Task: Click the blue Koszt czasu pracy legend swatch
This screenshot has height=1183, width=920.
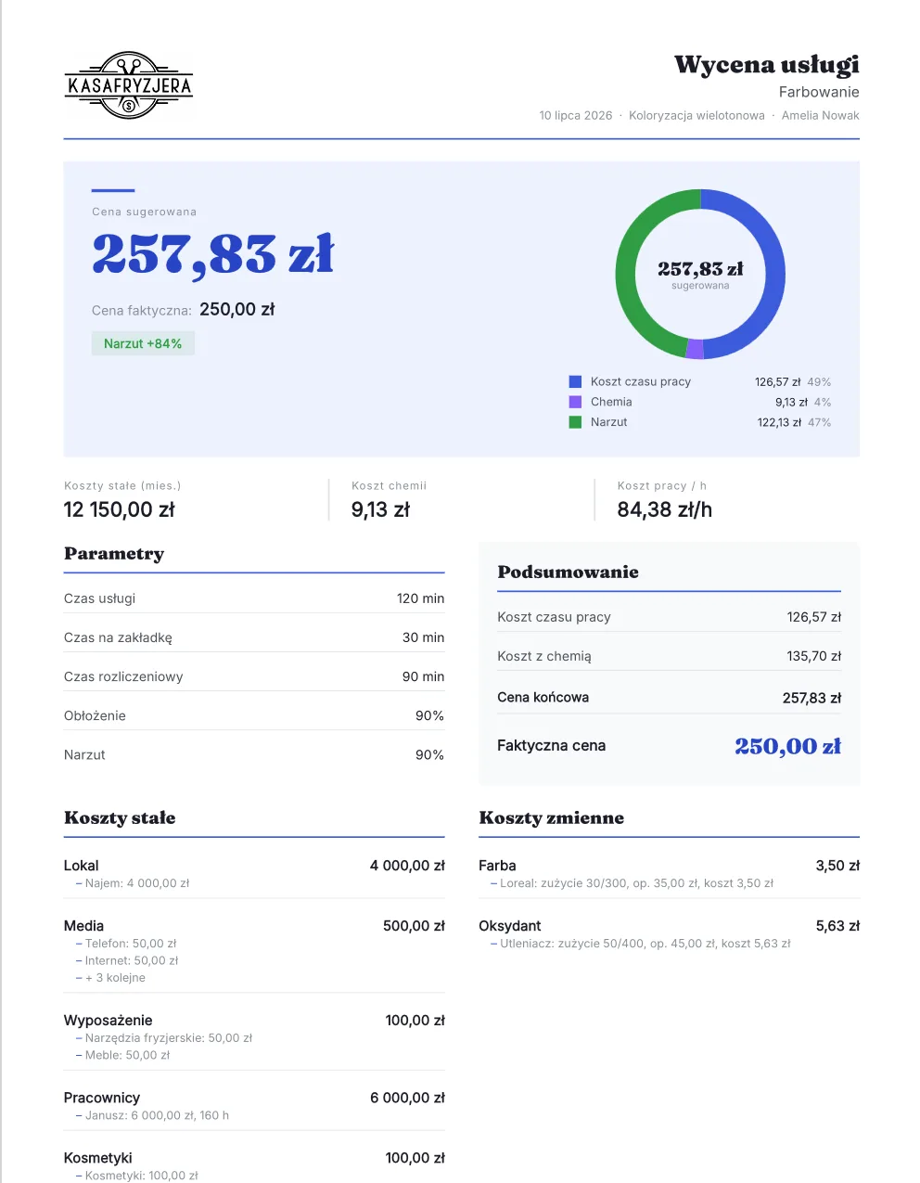Action: (575, 381)
